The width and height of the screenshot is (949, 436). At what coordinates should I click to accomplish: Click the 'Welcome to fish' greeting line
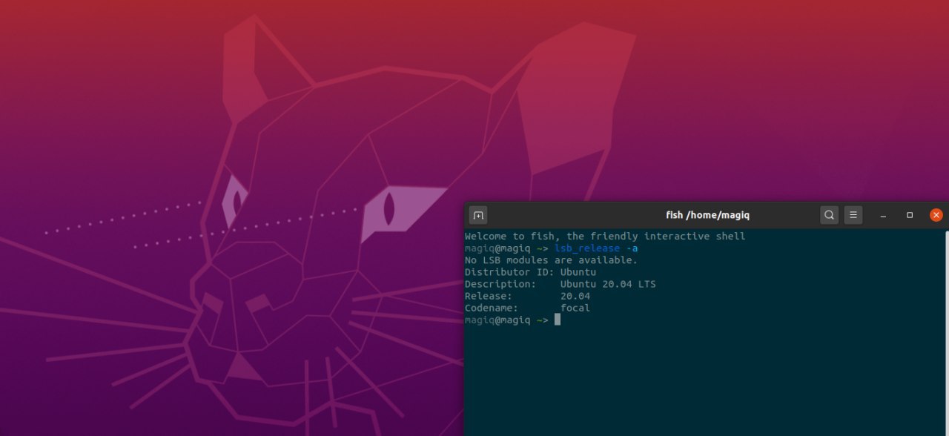pyautogui.click(x=605, y=237)
